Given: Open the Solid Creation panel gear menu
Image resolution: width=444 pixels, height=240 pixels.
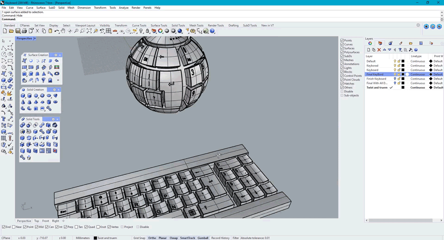Looking at the screenshot, I should [x=55, y=90].
